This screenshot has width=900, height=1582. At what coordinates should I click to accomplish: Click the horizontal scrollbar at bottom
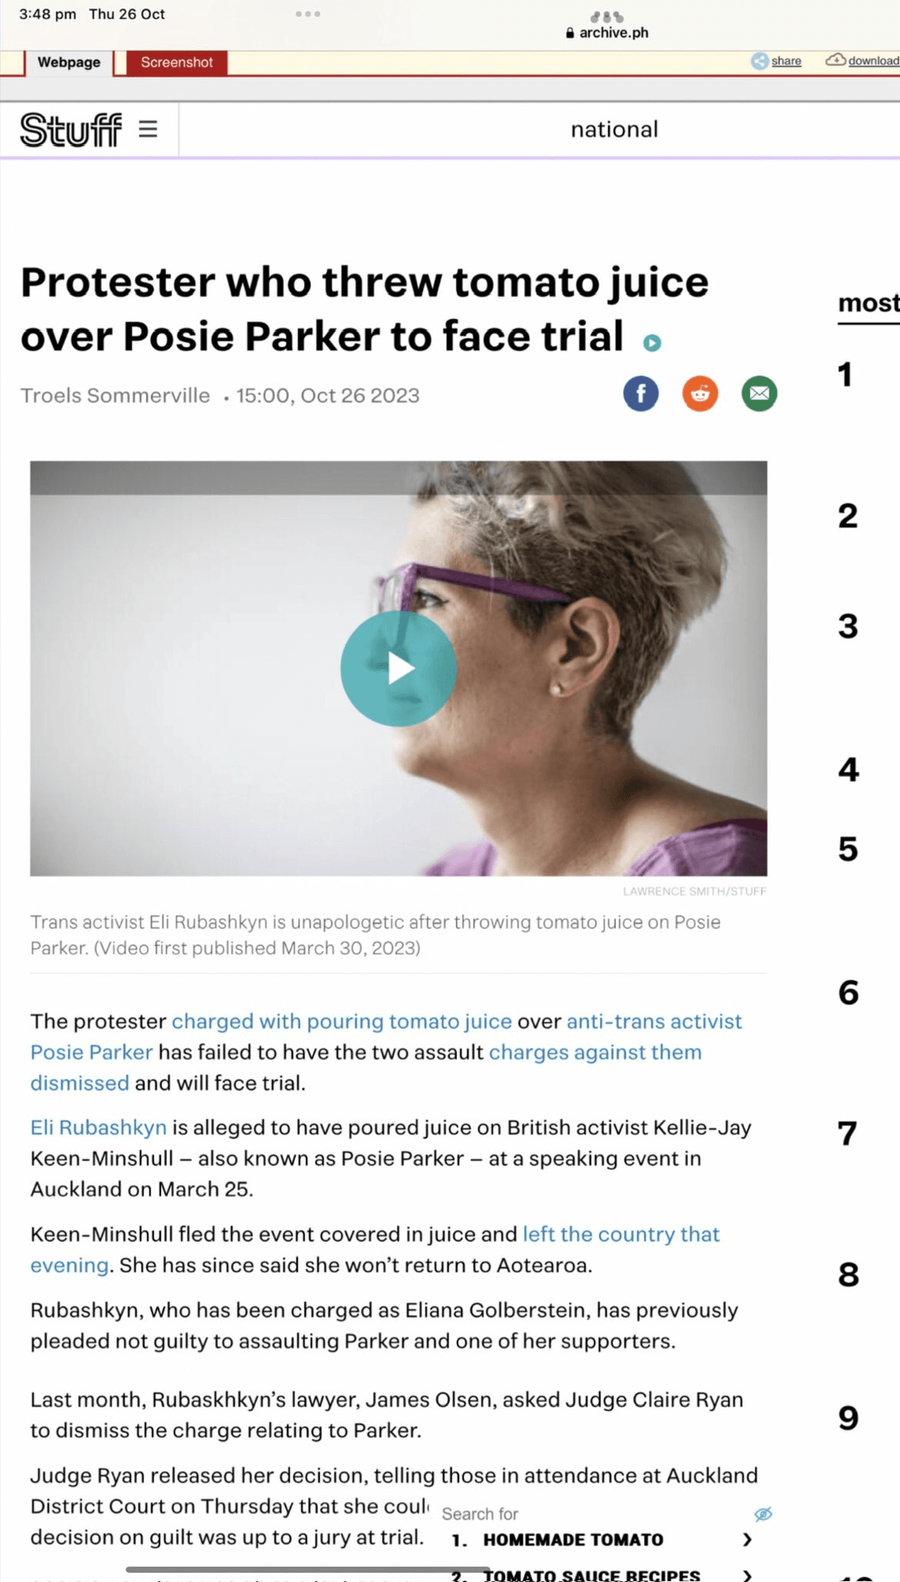pos(307,1570)
